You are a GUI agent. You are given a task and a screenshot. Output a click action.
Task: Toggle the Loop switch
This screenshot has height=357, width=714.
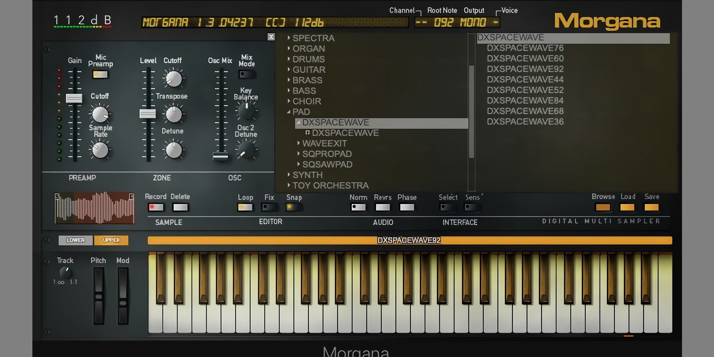click(x=245, y=207)
